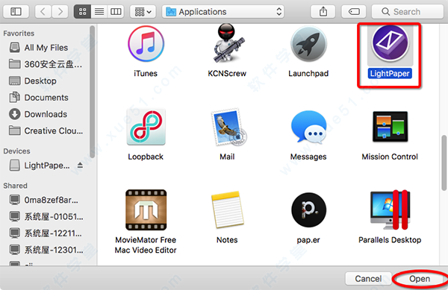Click the file list vertical scrollbar
Viewport: 448px width, 290px height.
click(x=444, y=163)
